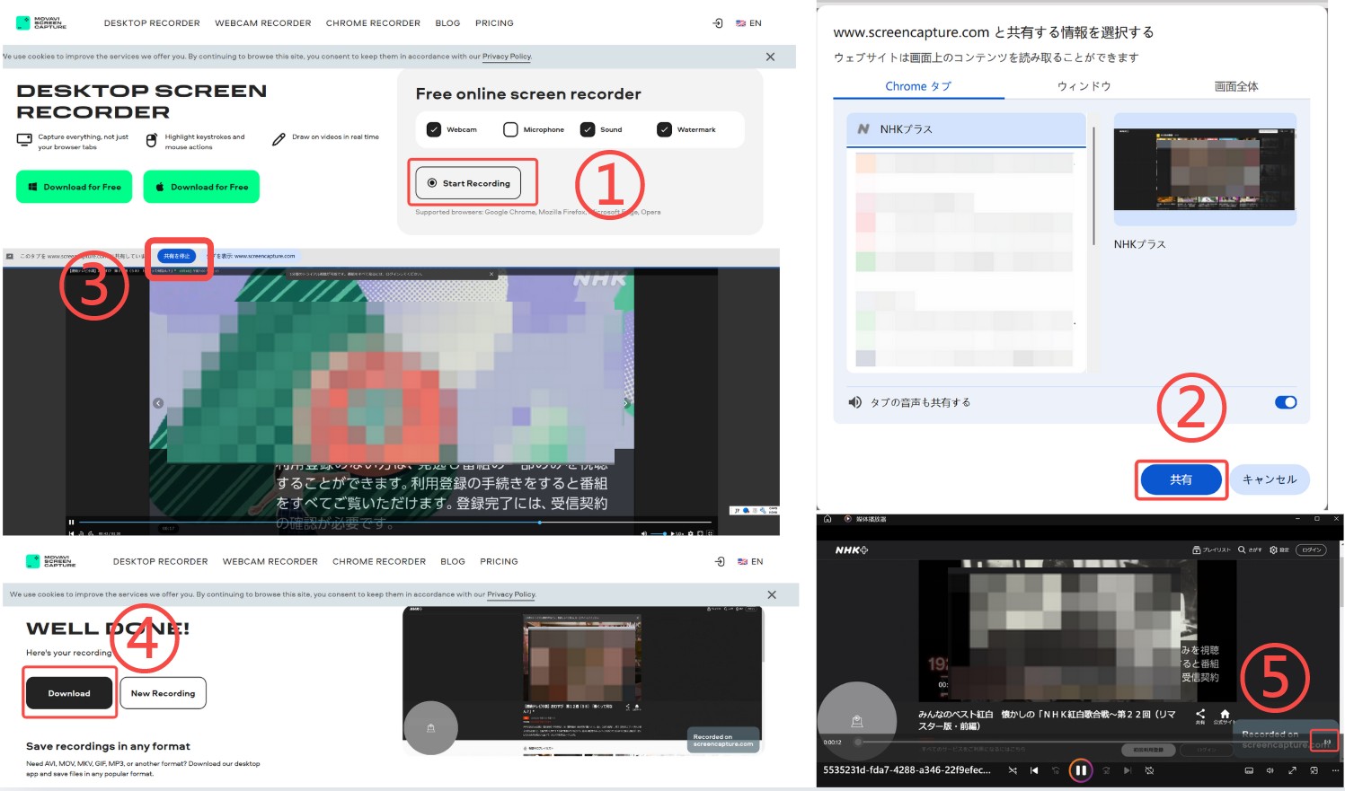The image size is (1345, 791).
Task: Open BLOG on Well Done page
Action: tap(453, 561)
